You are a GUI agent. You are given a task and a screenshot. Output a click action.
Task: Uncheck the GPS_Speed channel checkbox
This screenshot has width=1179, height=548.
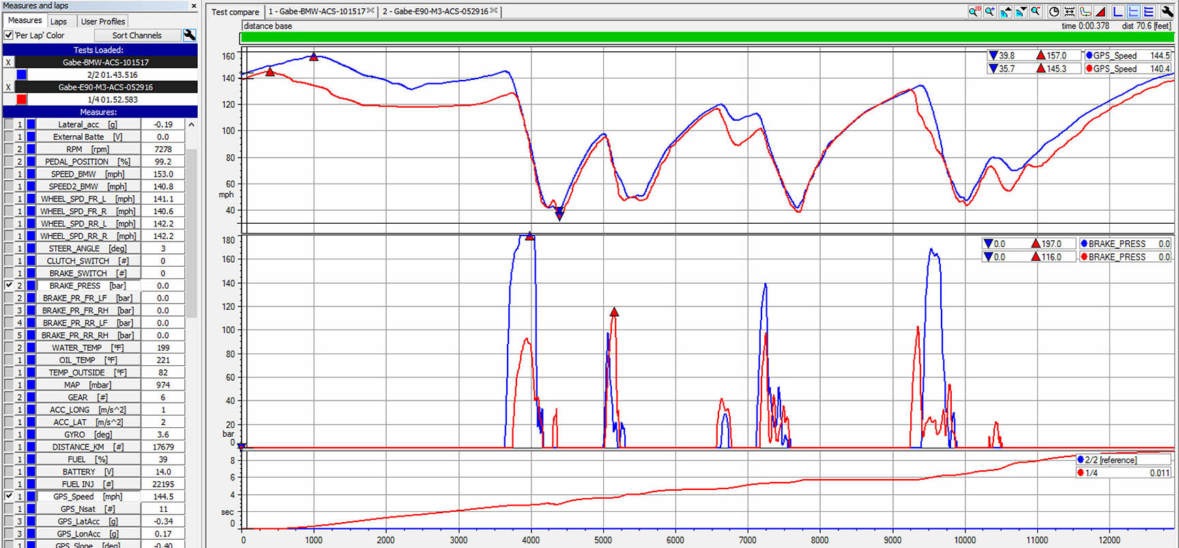(9, 496)
